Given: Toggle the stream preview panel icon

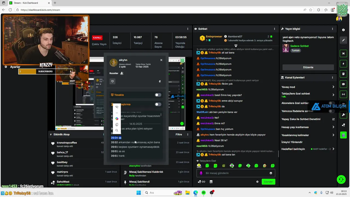Looking at the screenshot, I should tap(343, 53).
